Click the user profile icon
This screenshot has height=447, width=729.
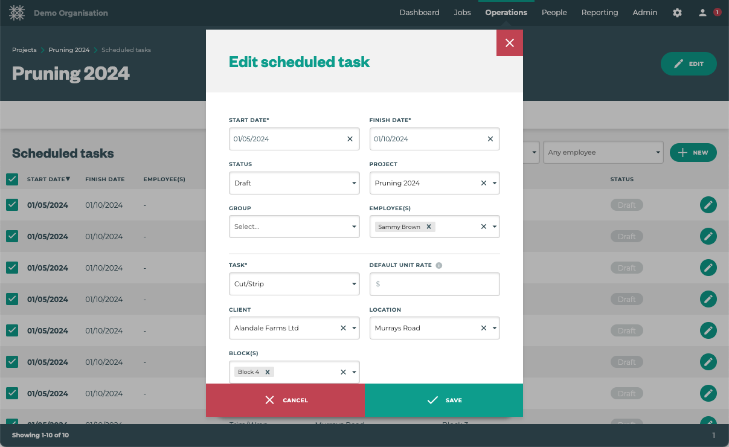[702, 13]
